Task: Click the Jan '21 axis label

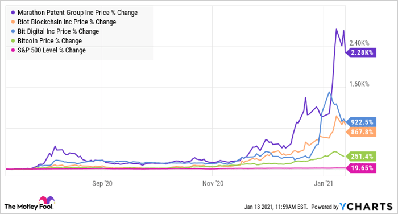Action: (324, 183)
